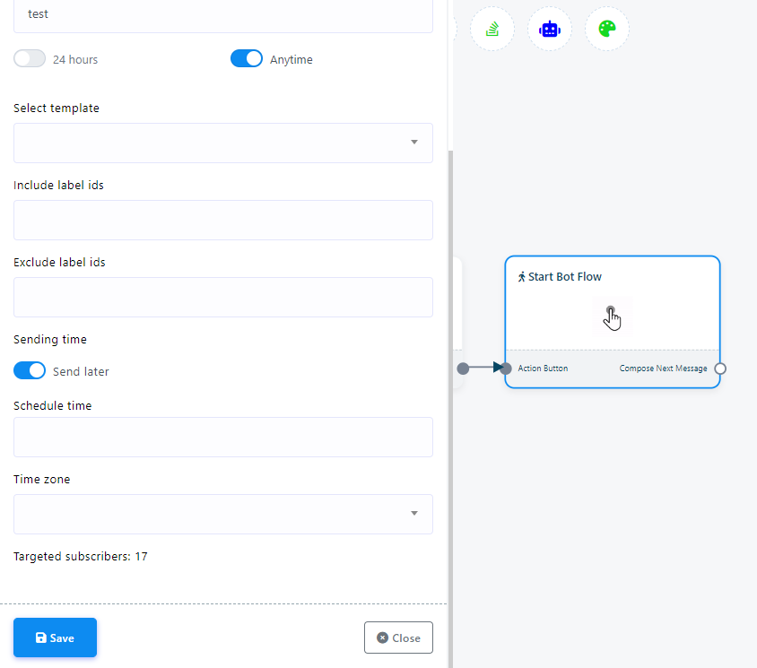Click the Save button
Viewport: 757px width, 668px height.
(55, 638)
